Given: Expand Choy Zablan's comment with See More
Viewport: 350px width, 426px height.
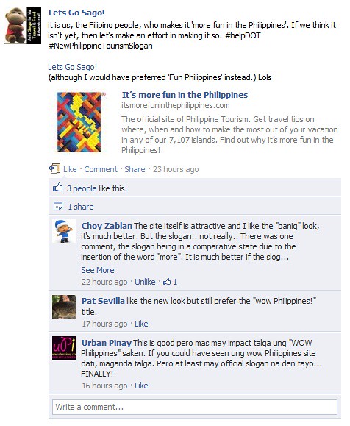Looking at the screenshot, I should [x=98, y=270].
